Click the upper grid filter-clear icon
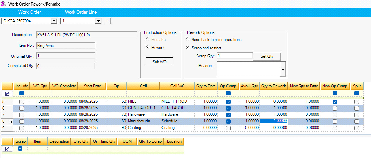The width and height of the screenshot is (371, 158). [x=7, y=93]
